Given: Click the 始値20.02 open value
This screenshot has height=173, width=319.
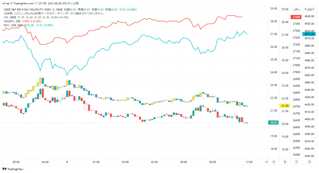Looking at the screenshot, I should (x=70, y=10).
